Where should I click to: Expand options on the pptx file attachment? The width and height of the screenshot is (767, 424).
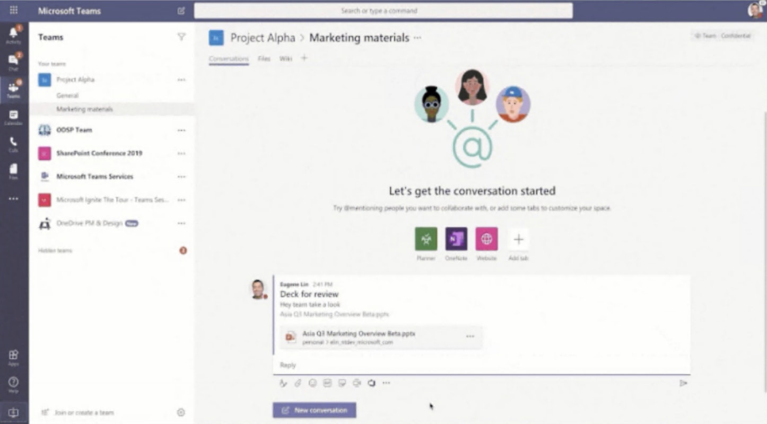coord(470,335)
